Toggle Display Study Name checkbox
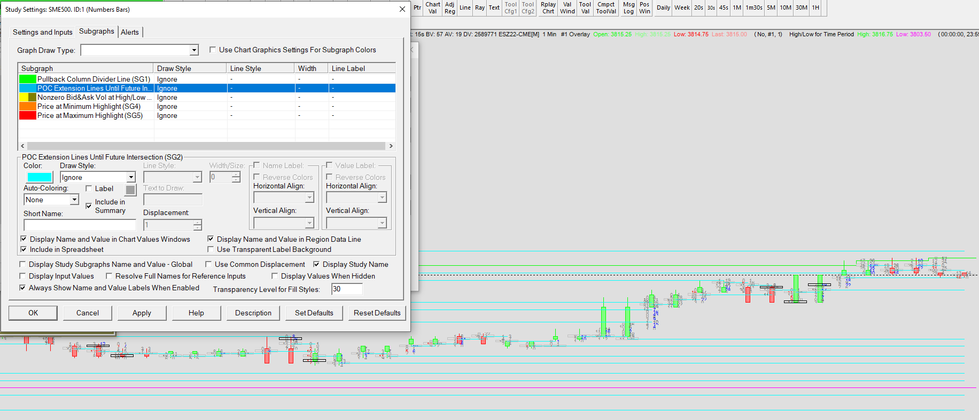 [316, 264]
